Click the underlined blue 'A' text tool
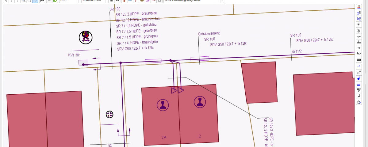The height and width of the screenshot is (147, 368). click(x=359, y=66)
